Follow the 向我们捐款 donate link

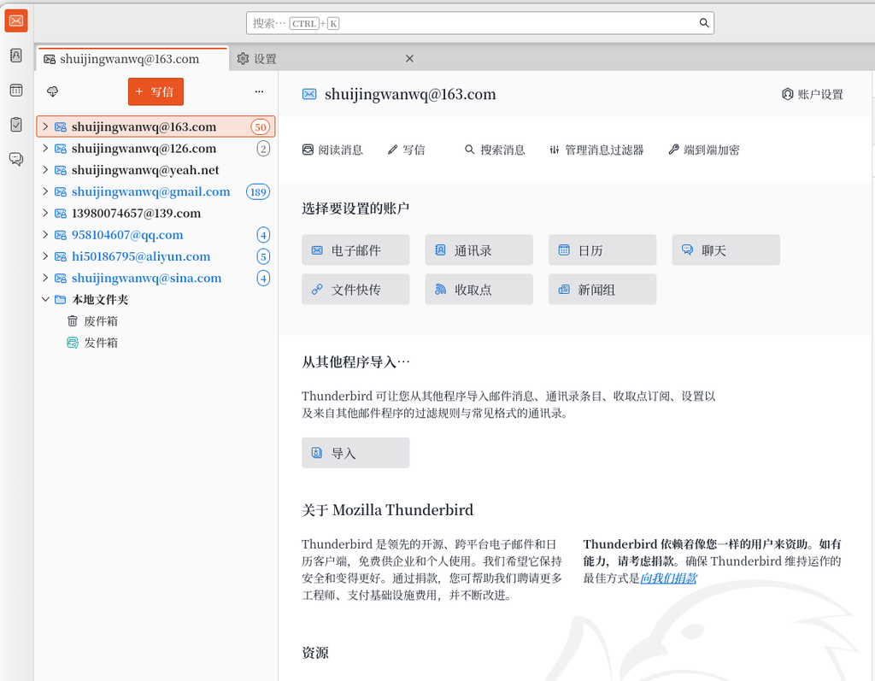tap(668, 578)
